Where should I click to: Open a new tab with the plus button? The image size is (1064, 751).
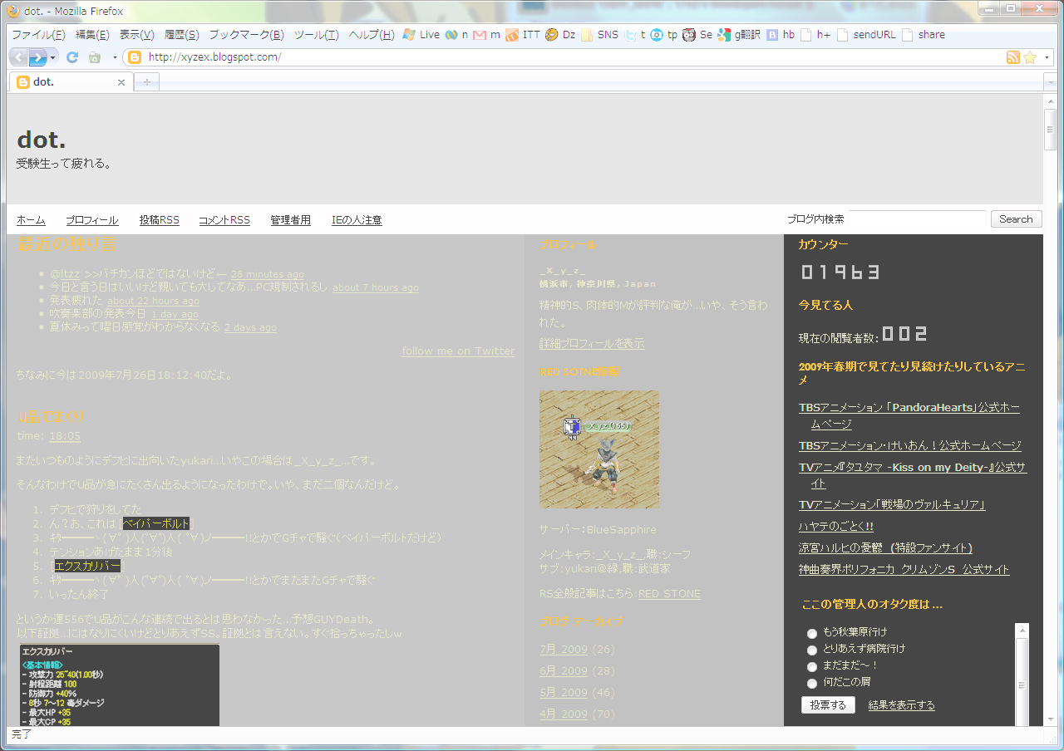pyautogui.click(x=146, y=82)
